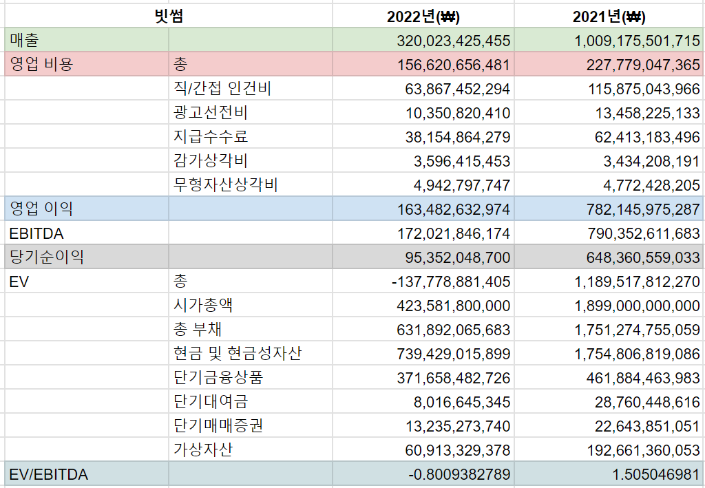Select value 1,189,517,812,270
Image resolution: width=705 pixels, height=488 pixels.
coord(637,282)
